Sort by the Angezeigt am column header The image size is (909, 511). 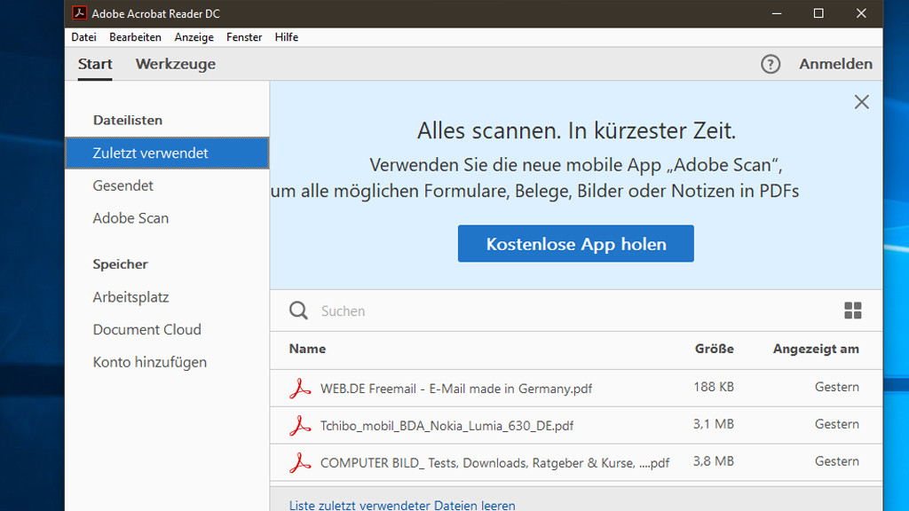coord(816,349)
